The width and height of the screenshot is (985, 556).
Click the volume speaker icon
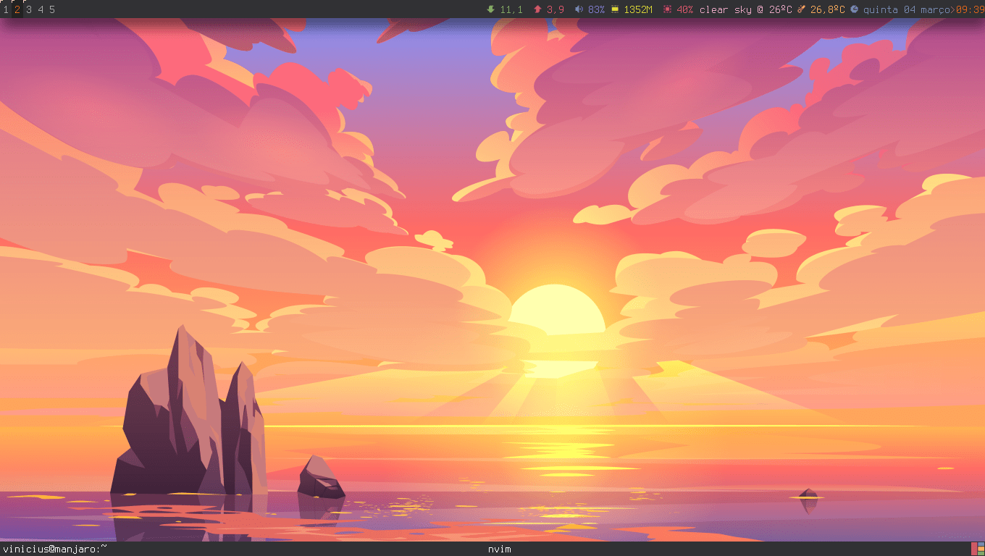pos(579,9)
